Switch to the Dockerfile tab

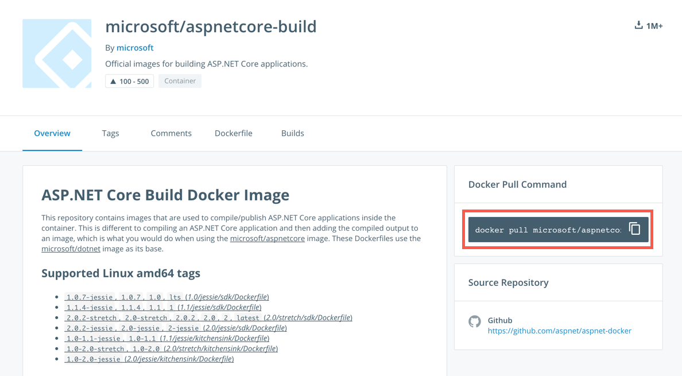coord(234,133)
